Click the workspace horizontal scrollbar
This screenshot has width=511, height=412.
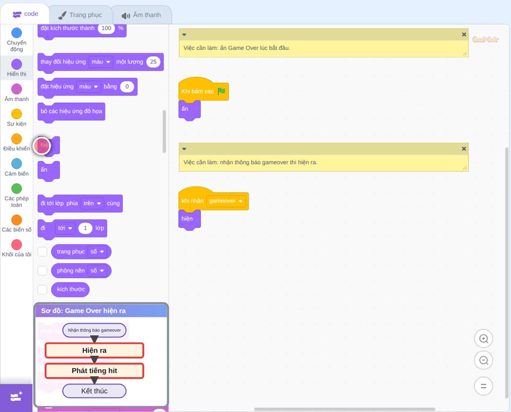click(x=344, y=409)
